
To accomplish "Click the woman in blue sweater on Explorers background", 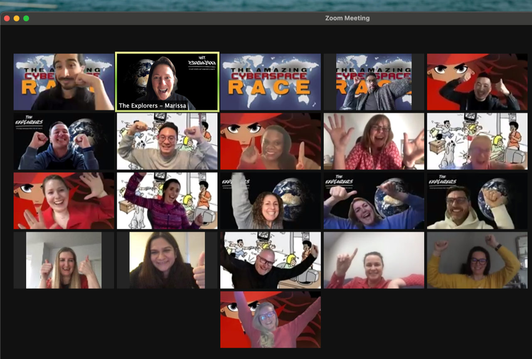I will pyautogui.click(x=374, y=201).
